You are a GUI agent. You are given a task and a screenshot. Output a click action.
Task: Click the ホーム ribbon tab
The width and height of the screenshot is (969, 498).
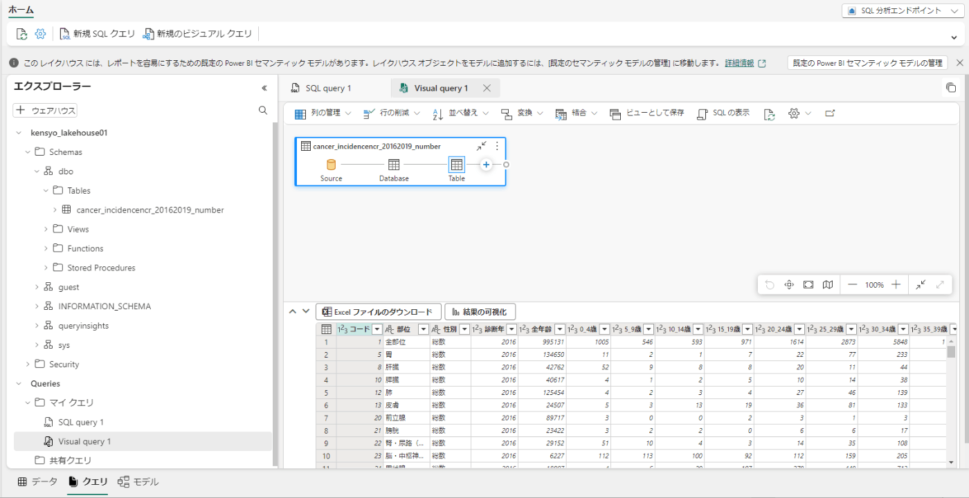tap(21, 10)
